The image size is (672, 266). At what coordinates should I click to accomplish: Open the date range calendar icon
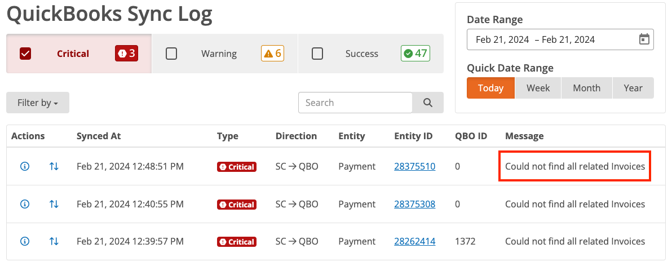644,39
